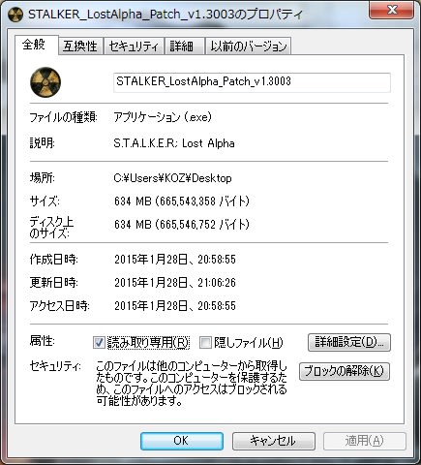Click the ブロックの解除(K) button

click(x=345, y=371)
